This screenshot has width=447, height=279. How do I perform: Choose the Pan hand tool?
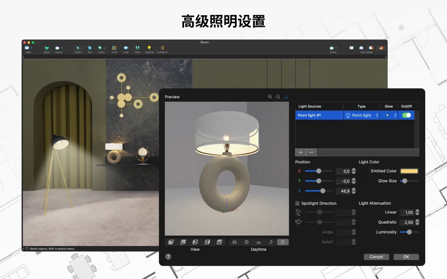[90, 48]
